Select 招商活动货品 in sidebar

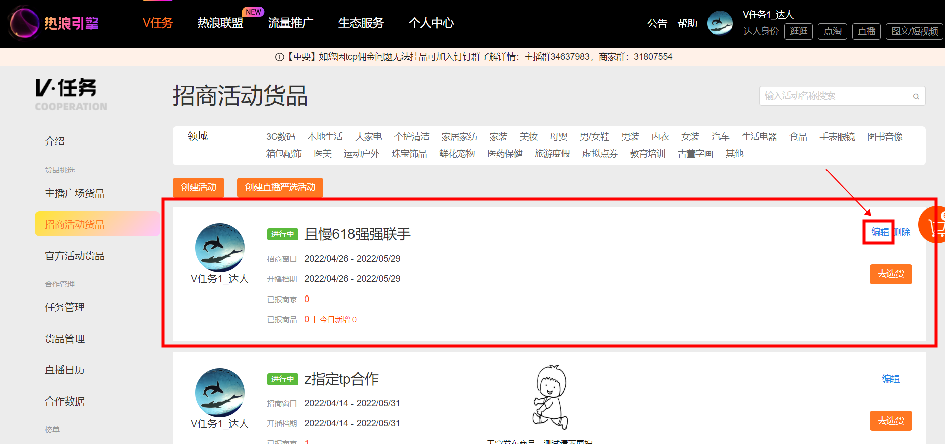click(97, 224)
